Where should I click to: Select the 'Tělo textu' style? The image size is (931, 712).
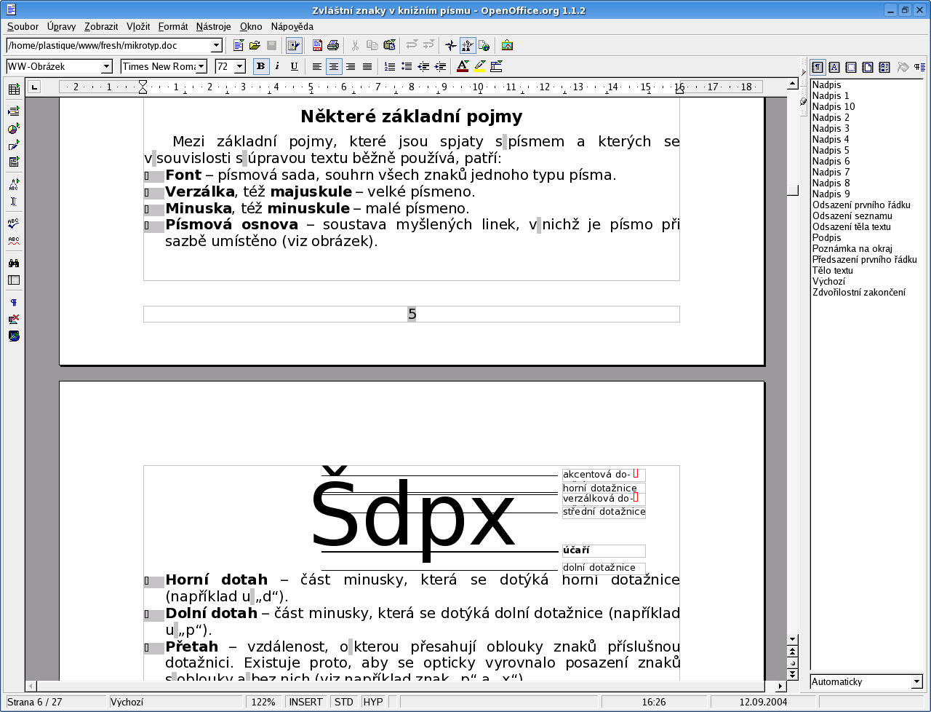pyautogui.click(x=832, y=270)
